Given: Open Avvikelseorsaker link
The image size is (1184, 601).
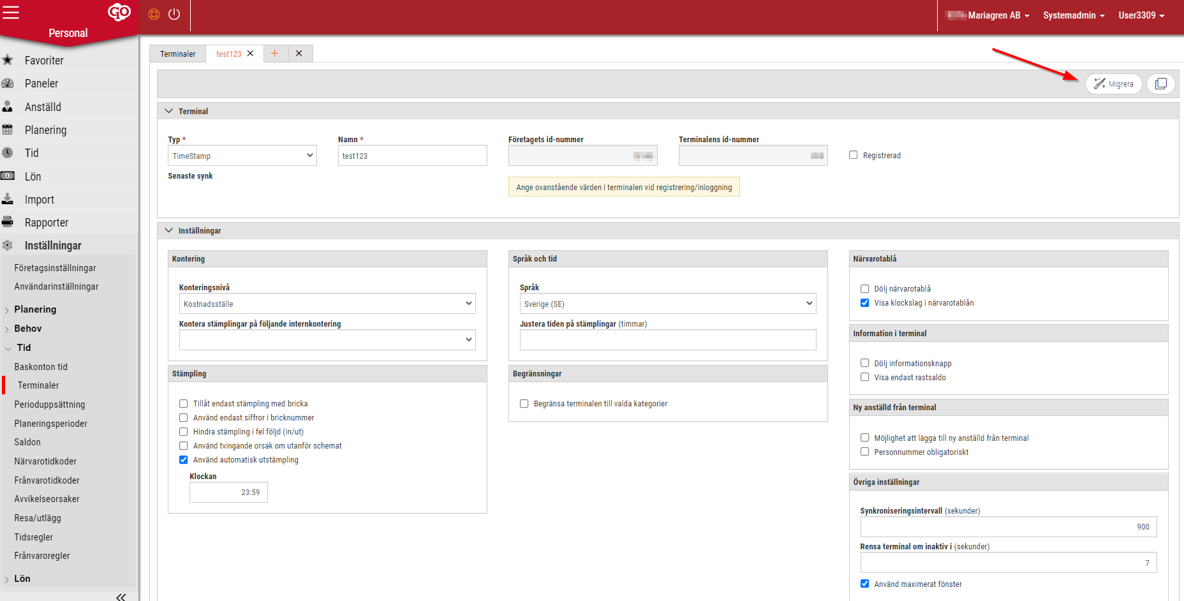Looking at the screenshot, I should (x=47, y=499).
